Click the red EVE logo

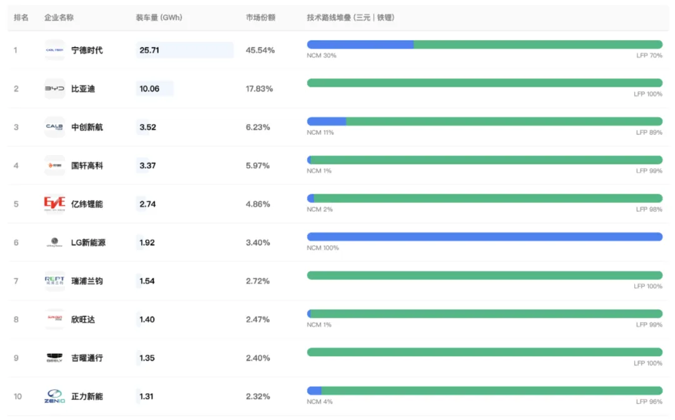click(54, 204)
